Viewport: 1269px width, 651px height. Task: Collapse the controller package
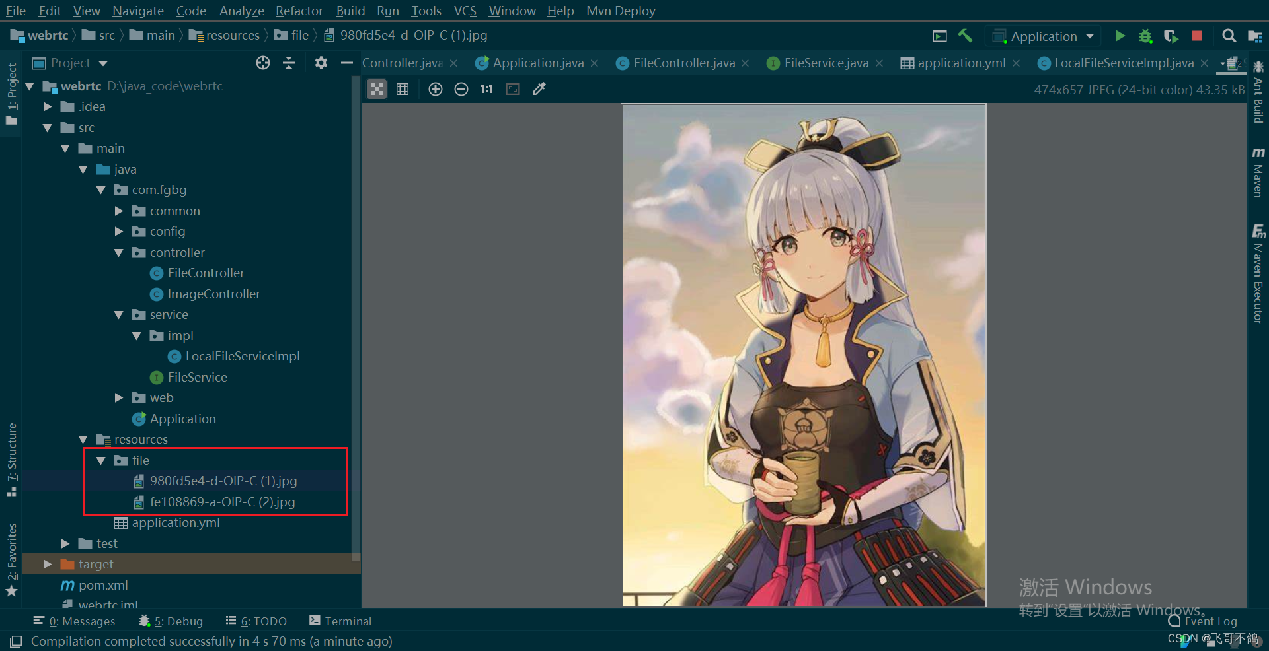click(x=119, y=252)
